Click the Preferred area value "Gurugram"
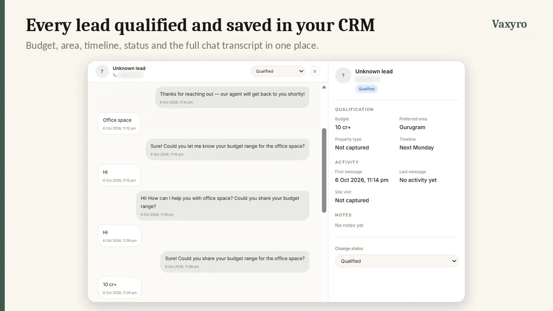Viewport: 553px width, 311px height. tap(413, 127)
